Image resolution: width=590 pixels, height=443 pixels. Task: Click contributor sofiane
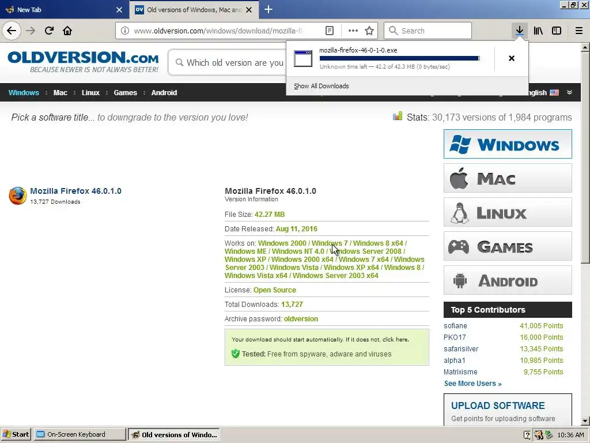pos(455,326)
